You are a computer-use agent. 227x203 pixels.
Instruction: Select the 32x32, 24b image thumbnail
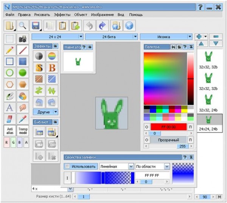coord(208,103)
